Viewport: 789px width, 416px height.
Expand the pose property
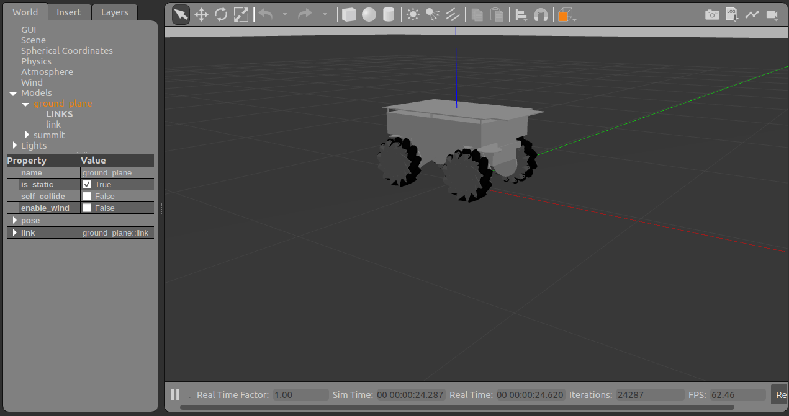click(15, 221)
